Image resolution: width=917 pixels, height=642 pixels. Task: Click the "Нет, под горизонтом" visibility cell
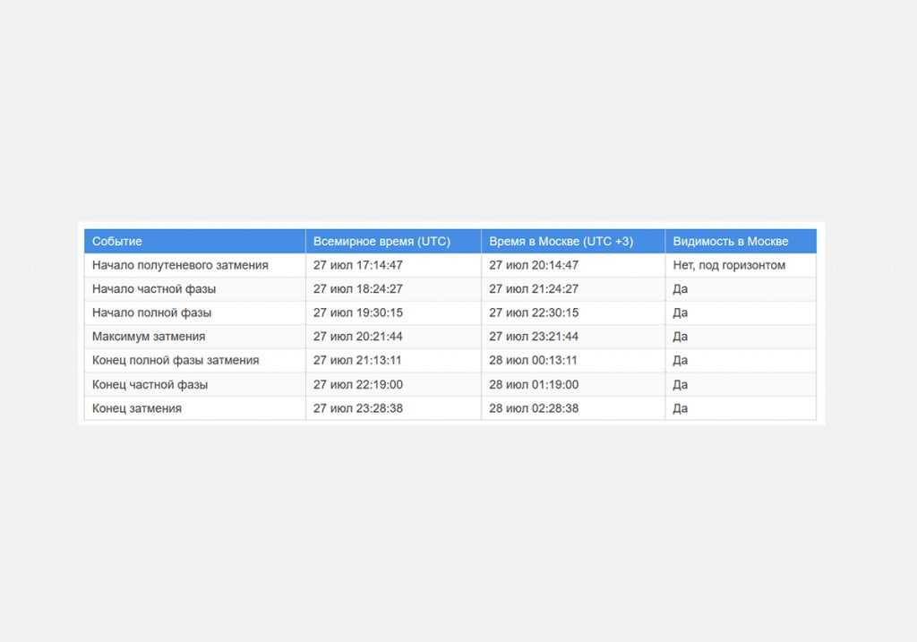pyautogui.click(x=729, y=265)
